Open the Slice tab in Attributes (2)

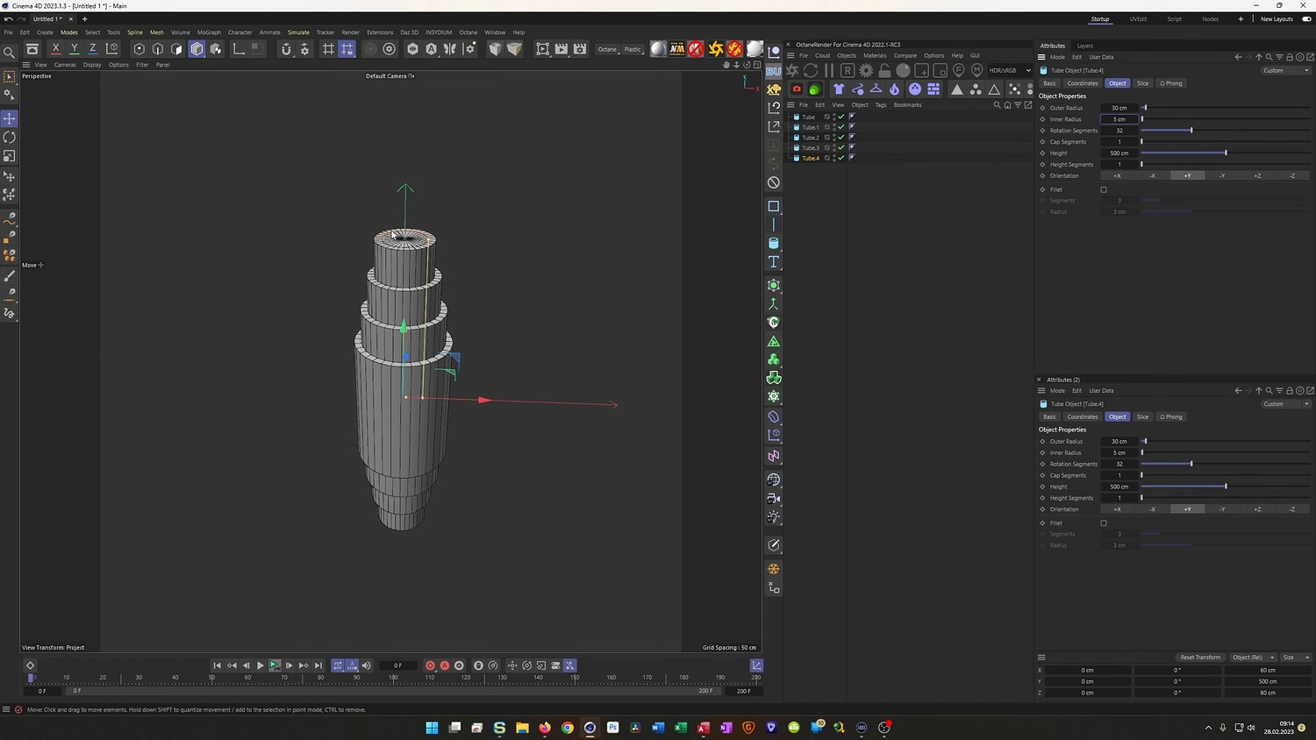(x=1142, y=416)
